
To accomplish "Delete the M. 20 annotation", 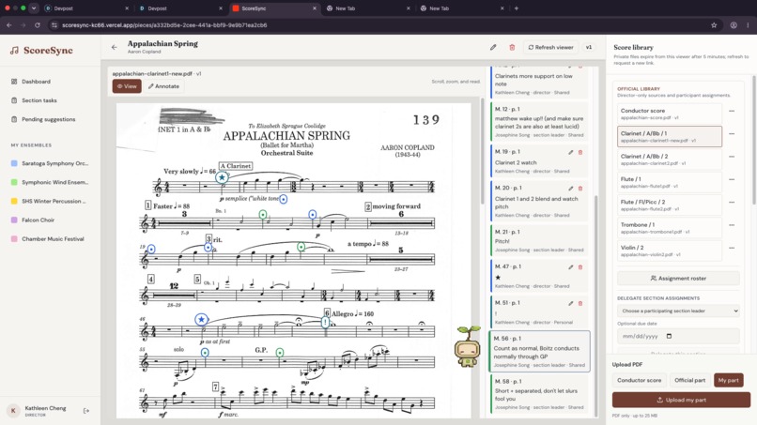I will (580, 189).
